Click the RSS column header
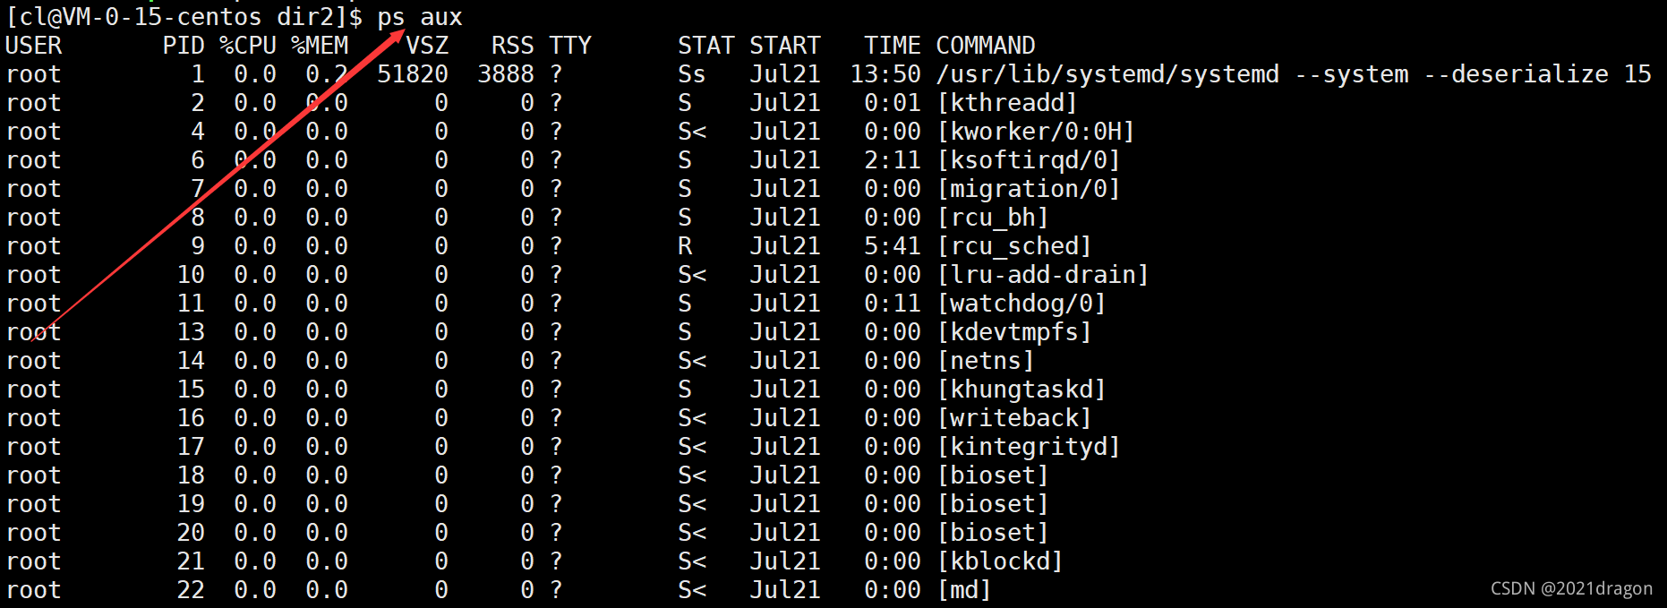This screenshot has height=608, width=1667. (512, 46)
